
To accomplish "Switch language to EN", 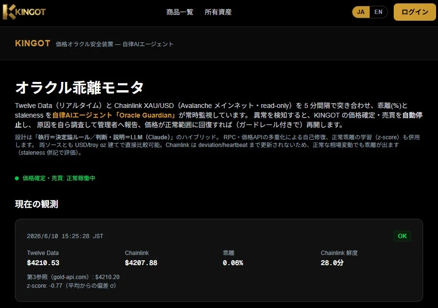I will pyautogui.click(x=378, y=12).
